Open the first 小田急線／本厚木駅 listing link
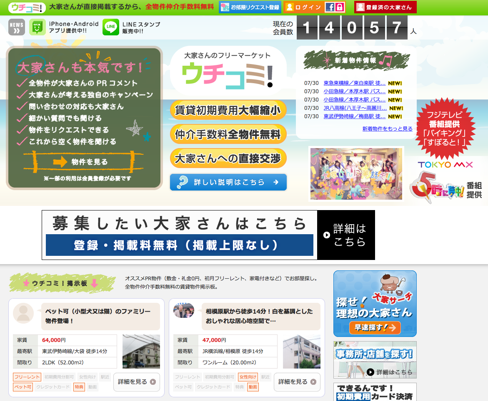Viewport: 488px width, 401px height. click(355, 92)
